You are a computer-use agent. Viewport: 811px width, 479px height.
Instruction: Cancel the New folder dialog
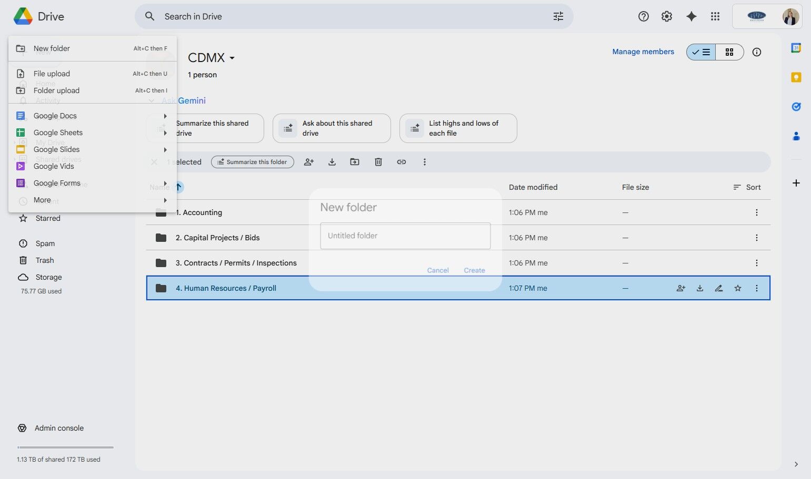pyautogui.click(x=438, y=270)
